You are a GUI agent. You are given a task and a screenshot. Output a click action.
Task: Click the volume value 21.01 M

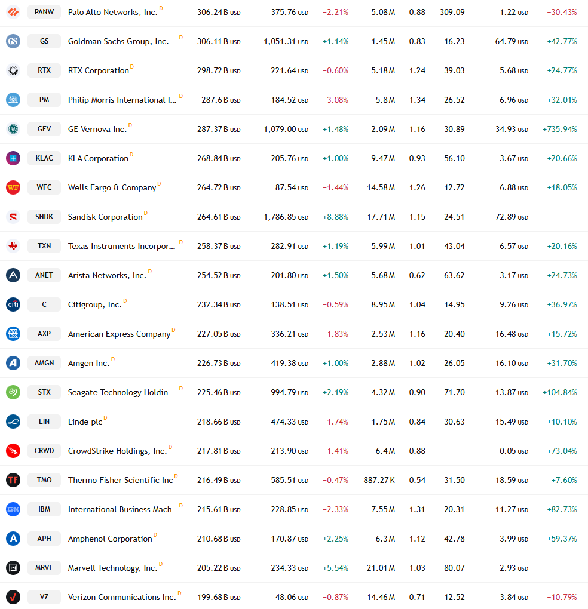tap(381, 568)
